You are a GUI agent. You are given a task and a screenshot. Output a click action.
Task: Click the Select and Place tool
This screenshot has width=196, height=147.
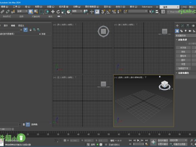coord(69,12)
